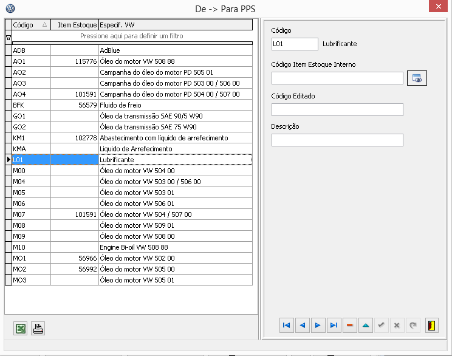
Task: Select the MO2 code cell
Action: [31, 269]
